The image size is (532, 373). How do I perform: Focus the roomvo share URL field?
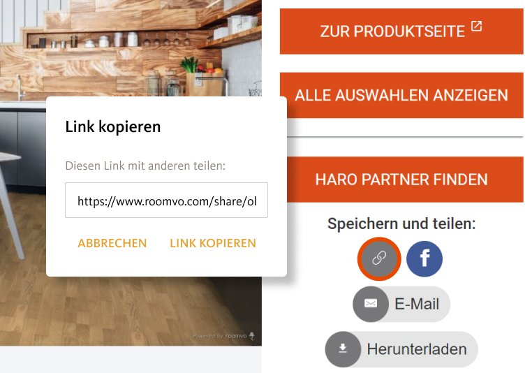[166, 200]
